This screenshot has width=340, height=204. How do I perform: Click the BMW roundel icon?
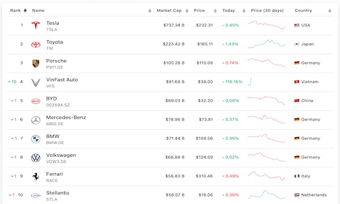pos(36,139)
